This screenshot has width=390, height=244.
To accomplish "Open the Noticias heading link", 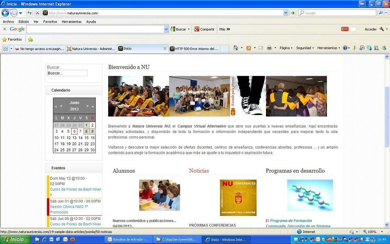I will click(x=199, y=171).
